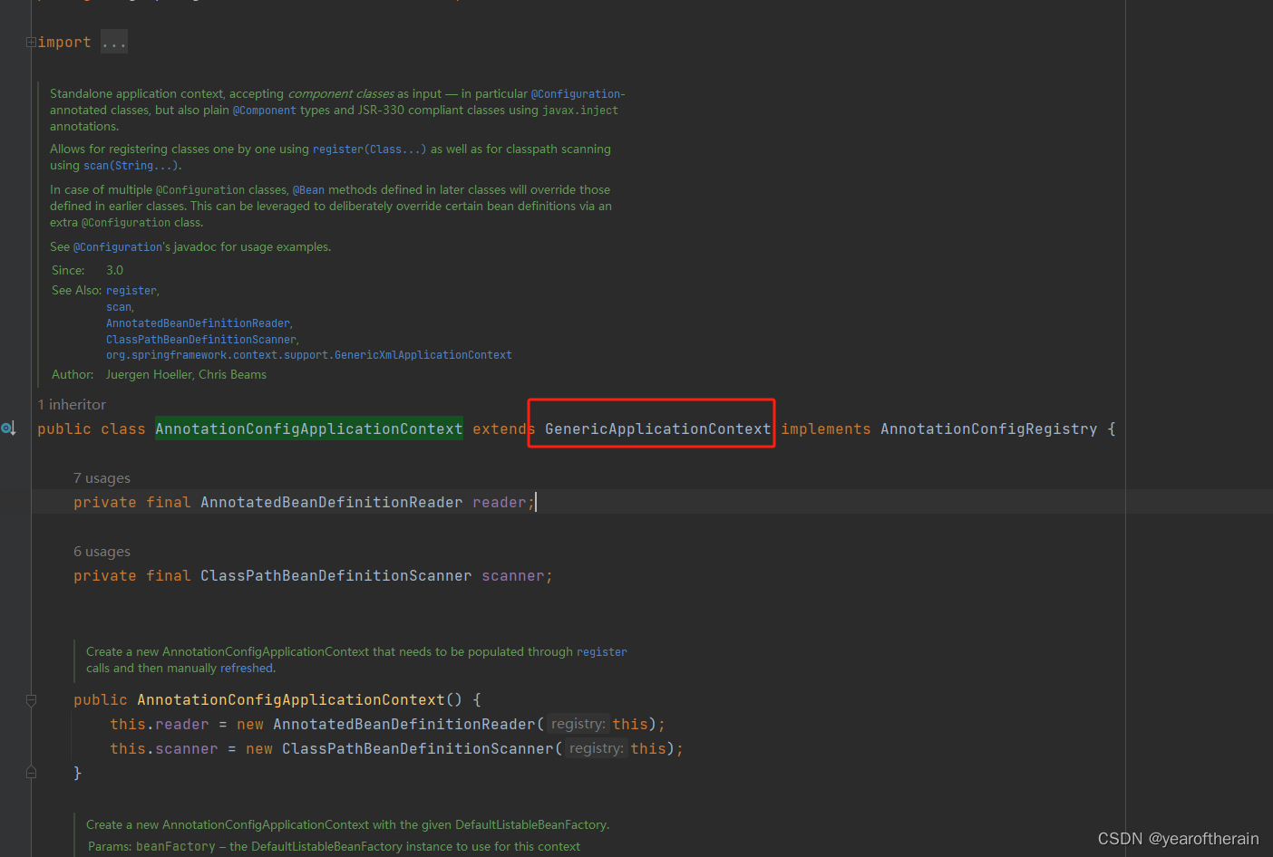1273x857 pixels.
Task: Click the ClassPathBeanDefinitionScanner type in the field declaration
Action: click(x=336, y=576)
